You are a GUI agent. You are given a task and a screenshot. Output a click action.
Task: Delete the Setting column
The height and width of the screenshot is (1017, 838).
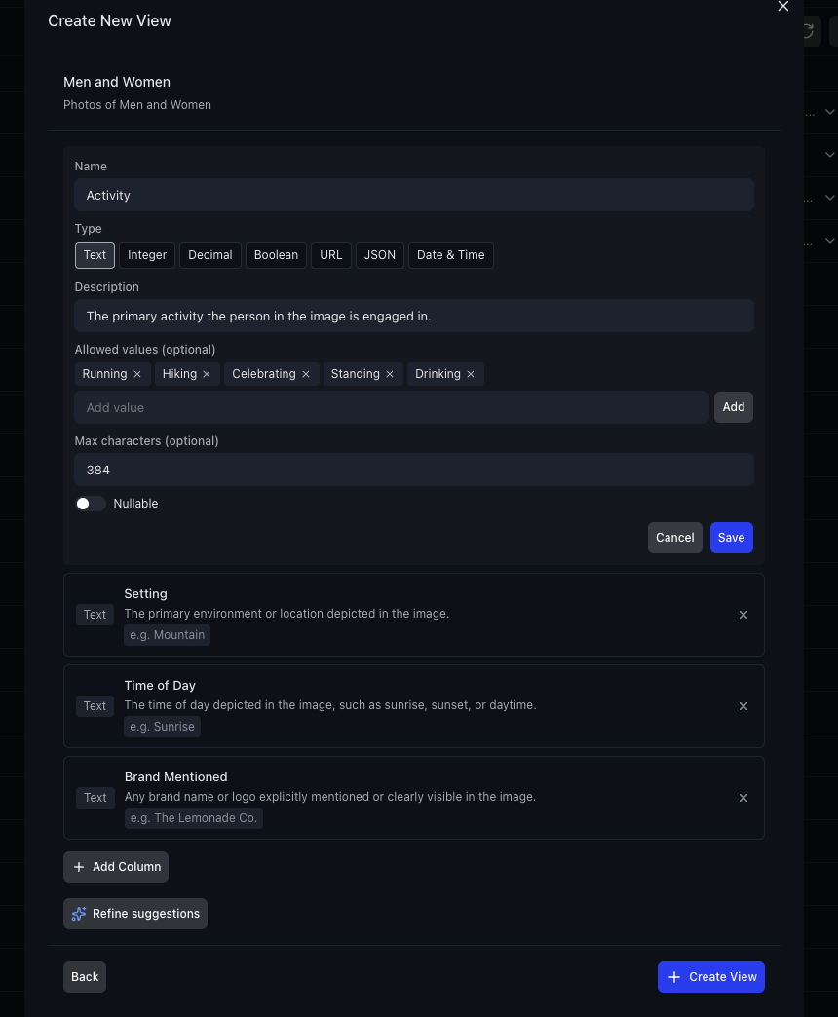(x=743, y=615)
